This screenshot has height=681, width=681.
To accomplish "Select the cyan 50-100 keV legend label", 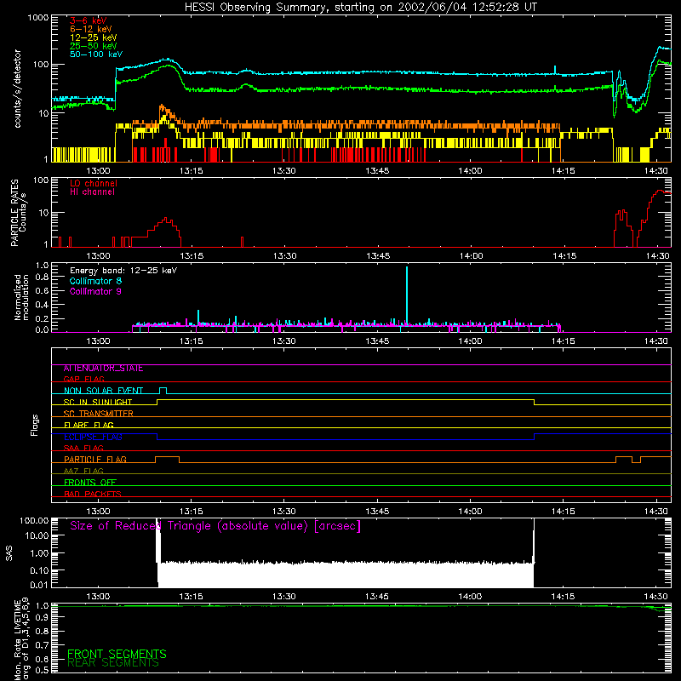I will pos(96,54).
